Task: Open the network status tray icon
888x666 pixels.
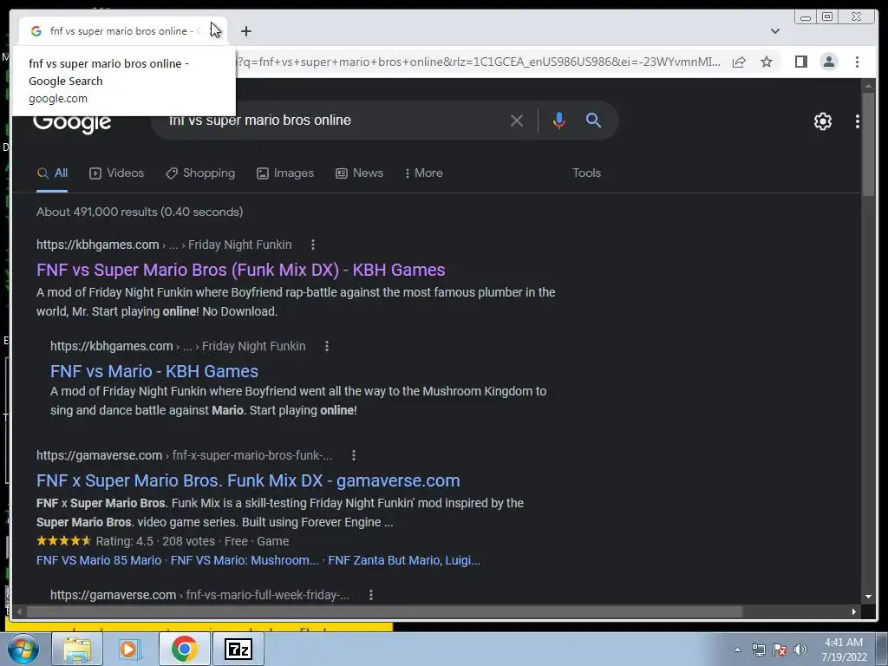Action: (x=758, y=650)
